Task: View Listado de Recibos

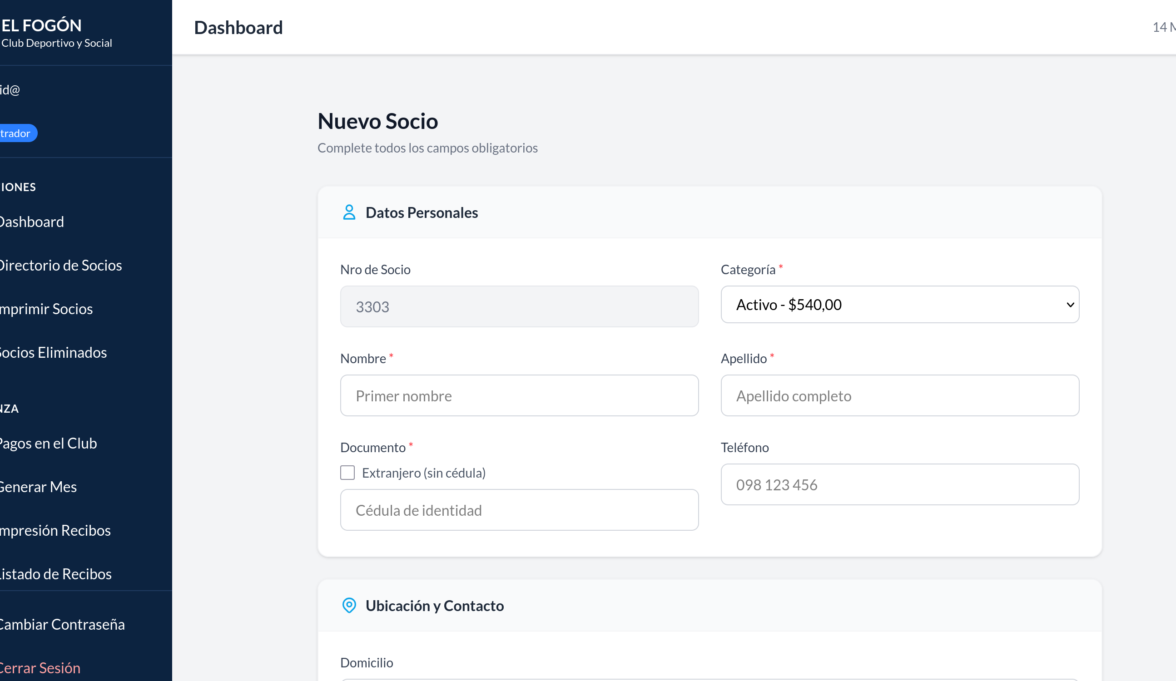Action: (x=55, y=574)
